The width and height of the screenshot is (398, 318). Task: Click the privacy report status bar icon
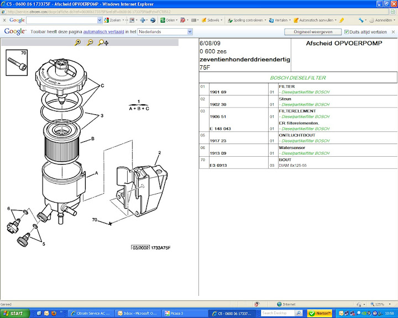tap(257, 304)
